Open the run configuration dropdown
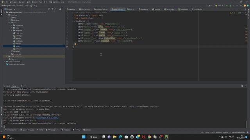Viewport: 250px width, 140px height. [219, 5]
